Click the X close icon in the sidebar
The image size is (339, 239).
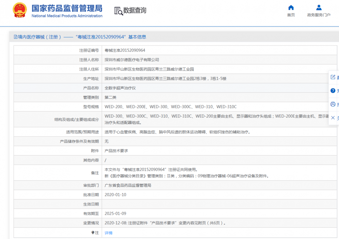[x=333, y=118]
